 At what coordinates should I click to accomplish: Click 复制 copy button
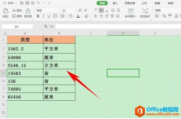17,16
